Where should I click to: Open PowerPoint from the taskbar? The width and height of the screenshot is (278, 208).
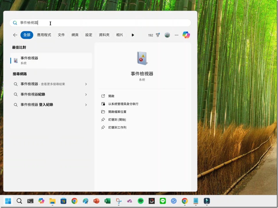[x=96, y=201]
